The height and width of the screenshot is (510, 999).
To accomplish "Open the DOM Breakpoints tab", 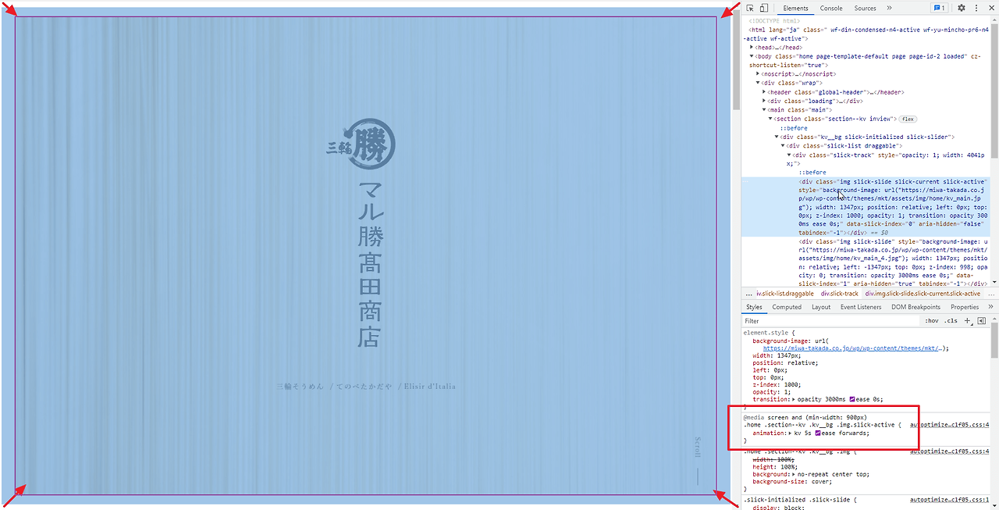I will click(x=915, y=307).
